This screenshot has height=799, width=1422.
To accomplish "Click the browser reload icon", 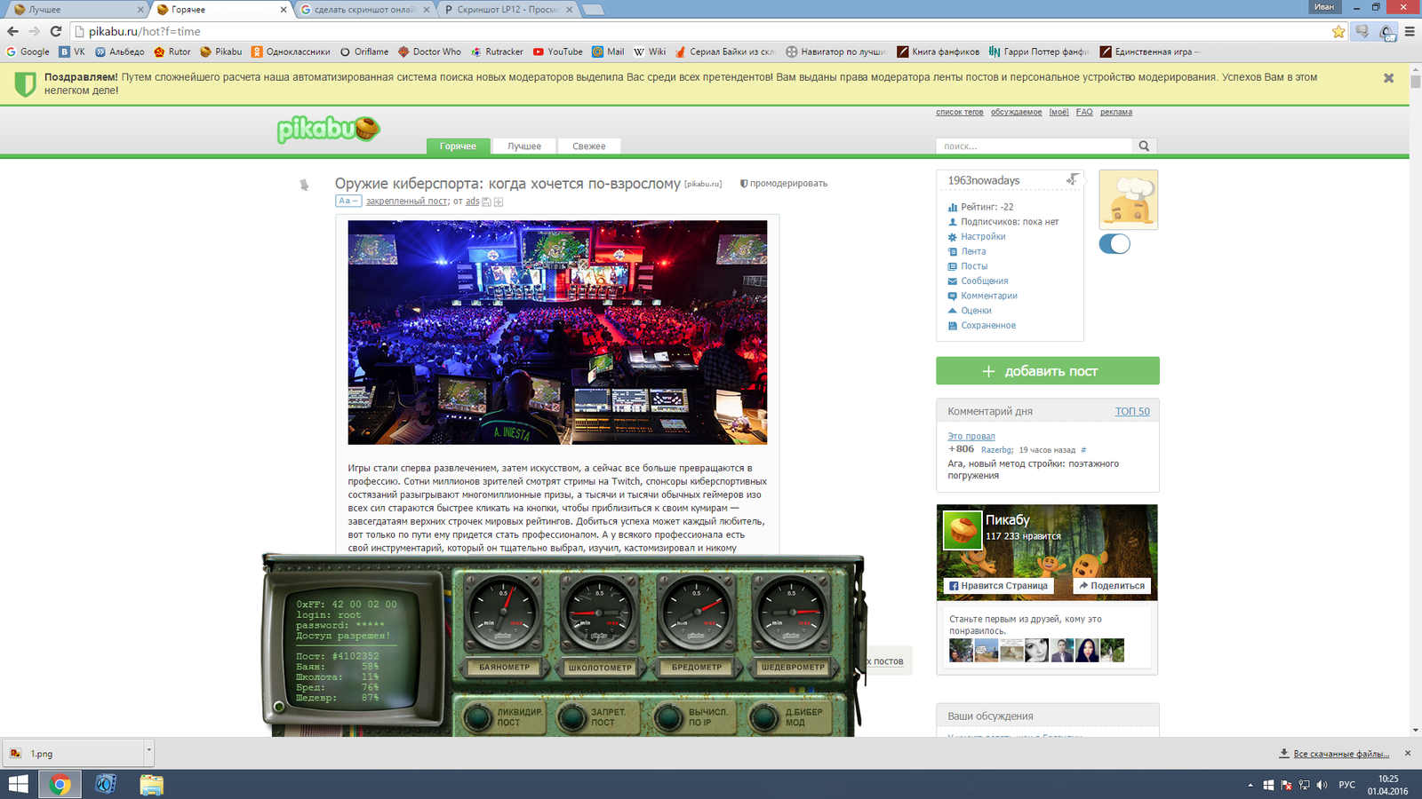I will point(55,31).
